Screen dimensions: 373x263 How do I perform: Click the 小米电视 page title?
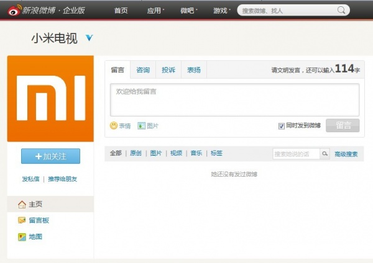pyautogui.click(x=55, y=38)
